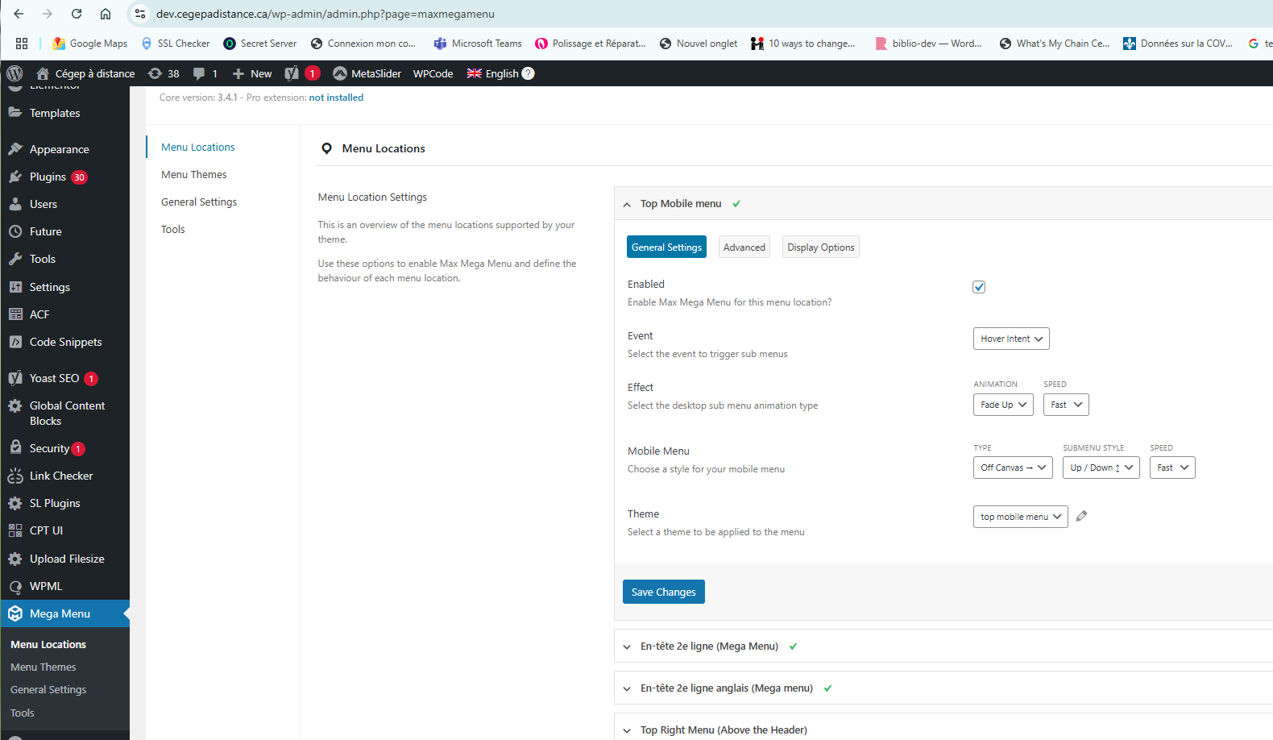
Task: Open the Off Canvas mobile type dropdown
Action: 1013,468
